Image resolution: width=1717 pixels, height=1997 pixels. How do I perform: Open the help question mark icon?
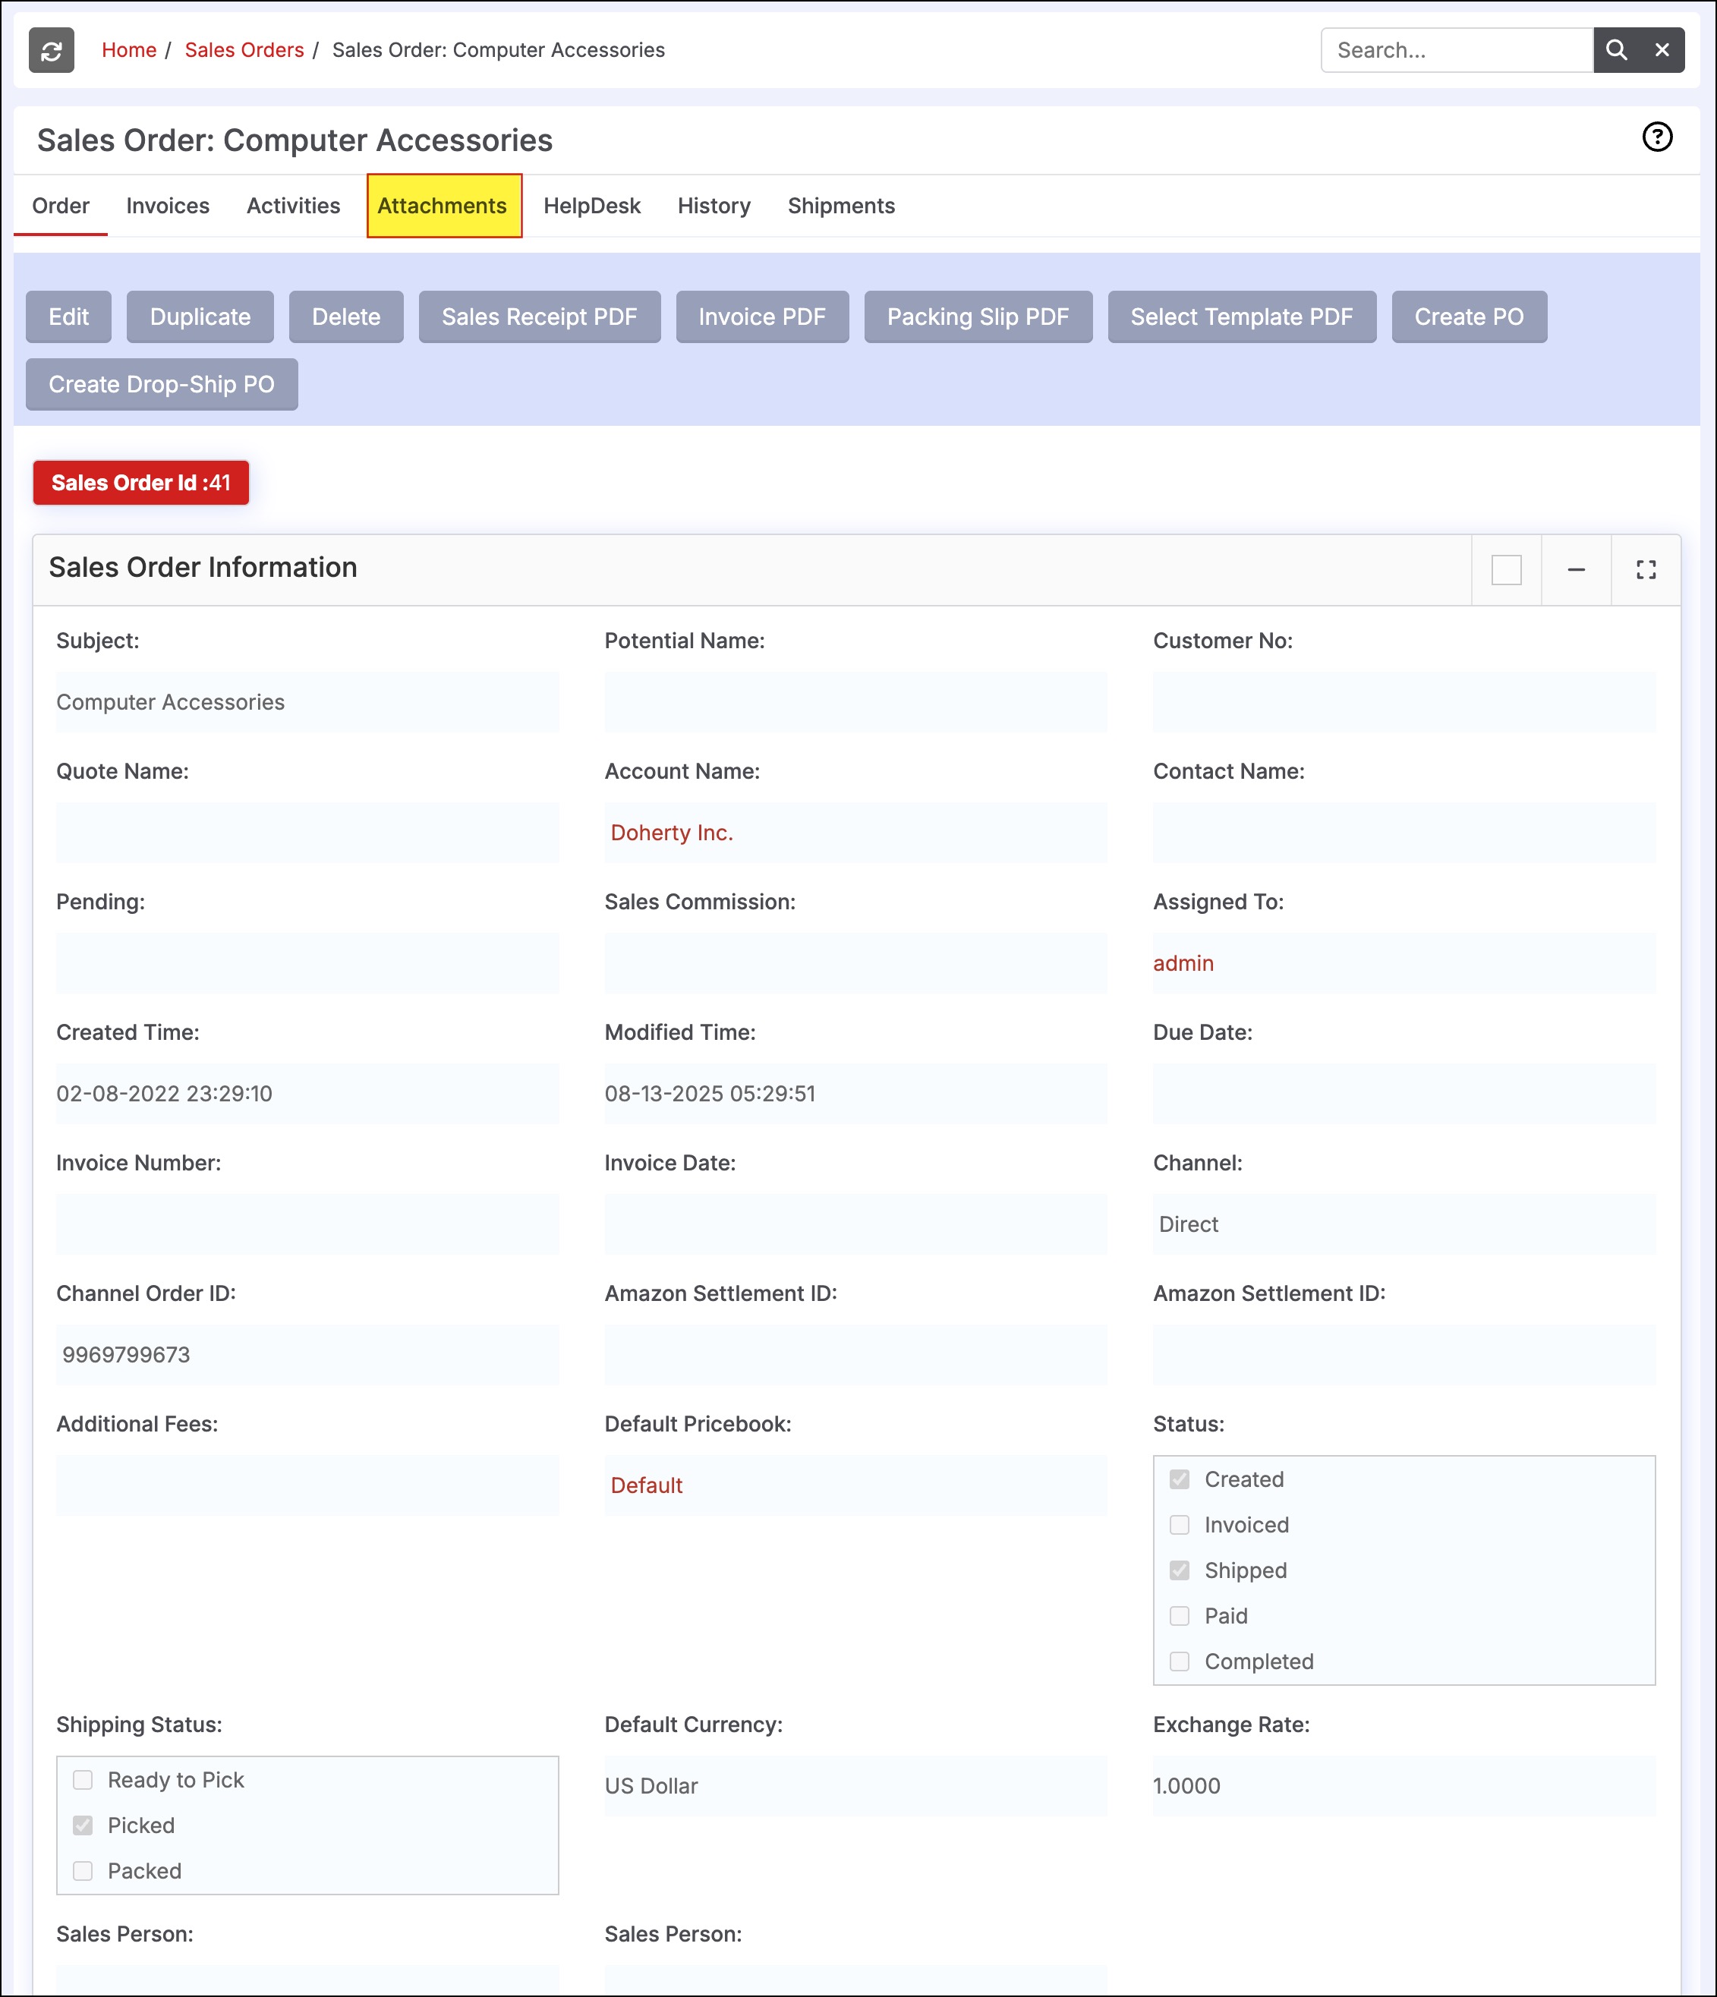(x=1656, y=137)
